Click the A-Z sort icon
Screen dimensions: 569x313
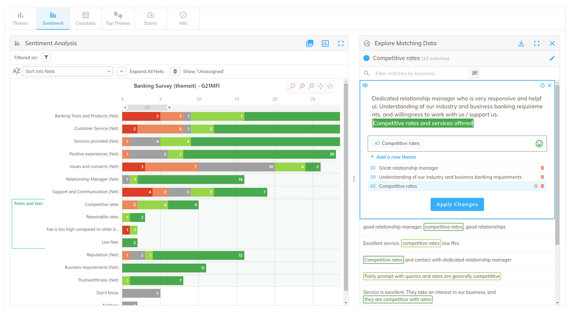(17, 71)
